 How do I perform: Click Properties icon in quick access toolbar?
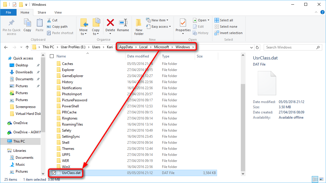pos(14,4)
